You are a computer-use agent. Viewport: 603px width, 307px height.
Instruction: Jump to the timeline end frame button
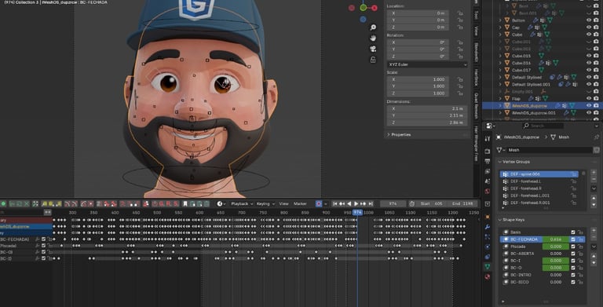coord(371,203)
